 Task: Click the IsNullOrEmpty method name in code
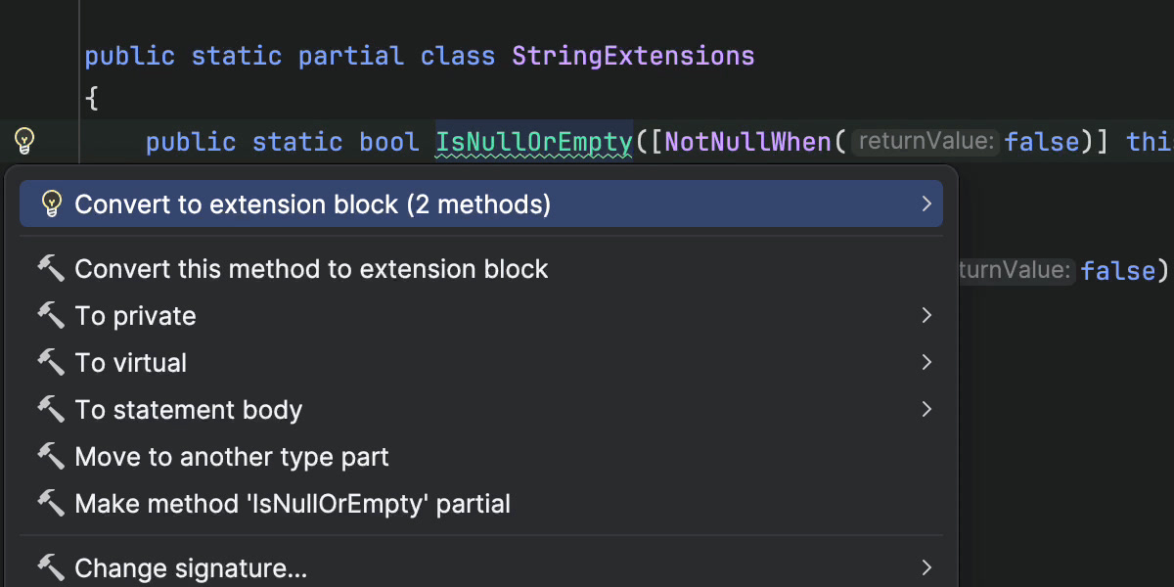[x=533, y=142]
